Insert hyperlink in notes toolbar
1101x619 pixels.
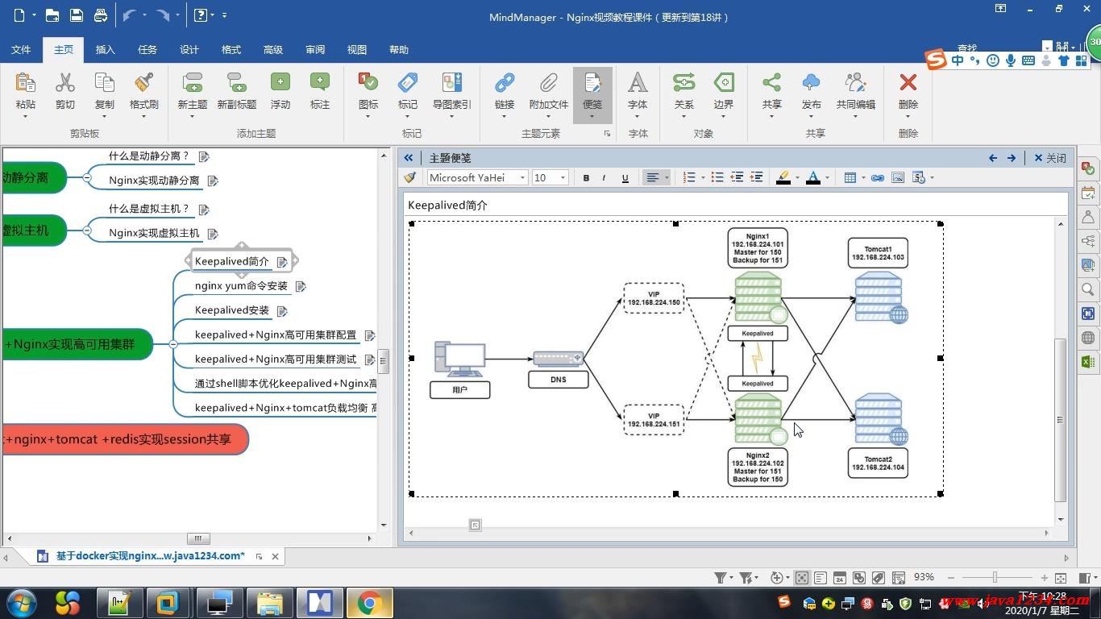pyautogui.click(x=877, y=178)
